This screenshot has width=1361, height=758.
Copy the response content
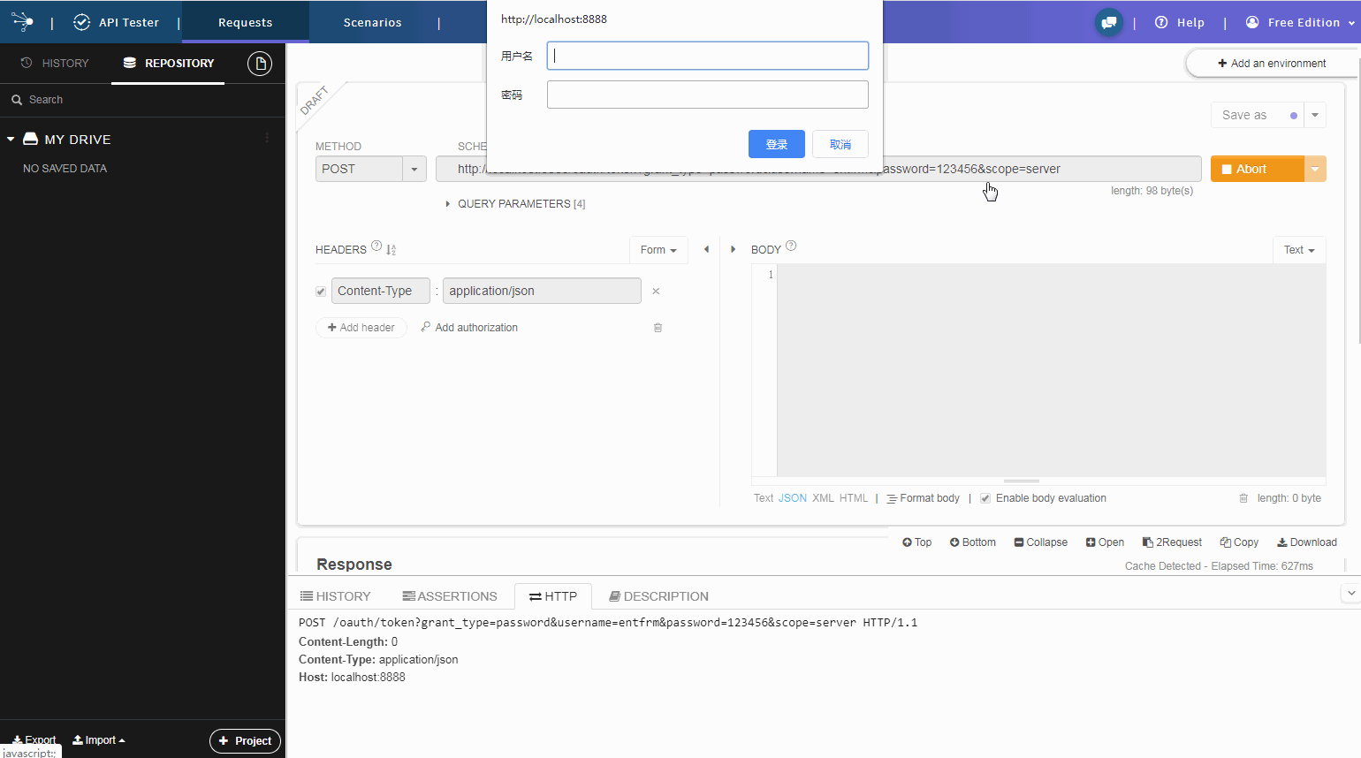tap(1239, 542)
